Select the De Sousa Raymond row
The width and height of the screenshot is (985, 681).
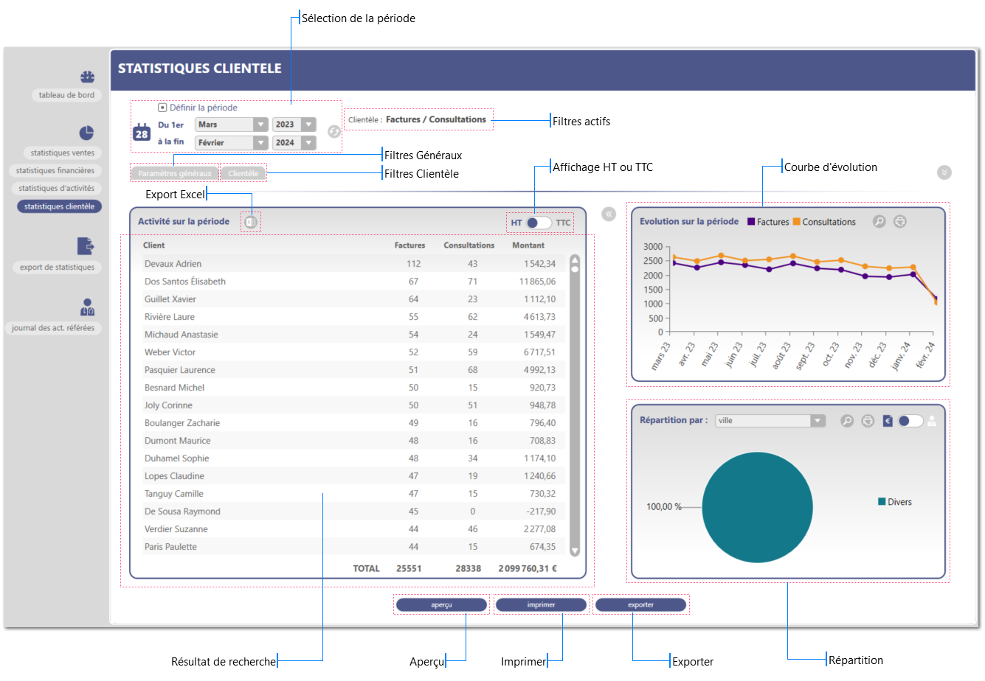(x=353, y=511)
